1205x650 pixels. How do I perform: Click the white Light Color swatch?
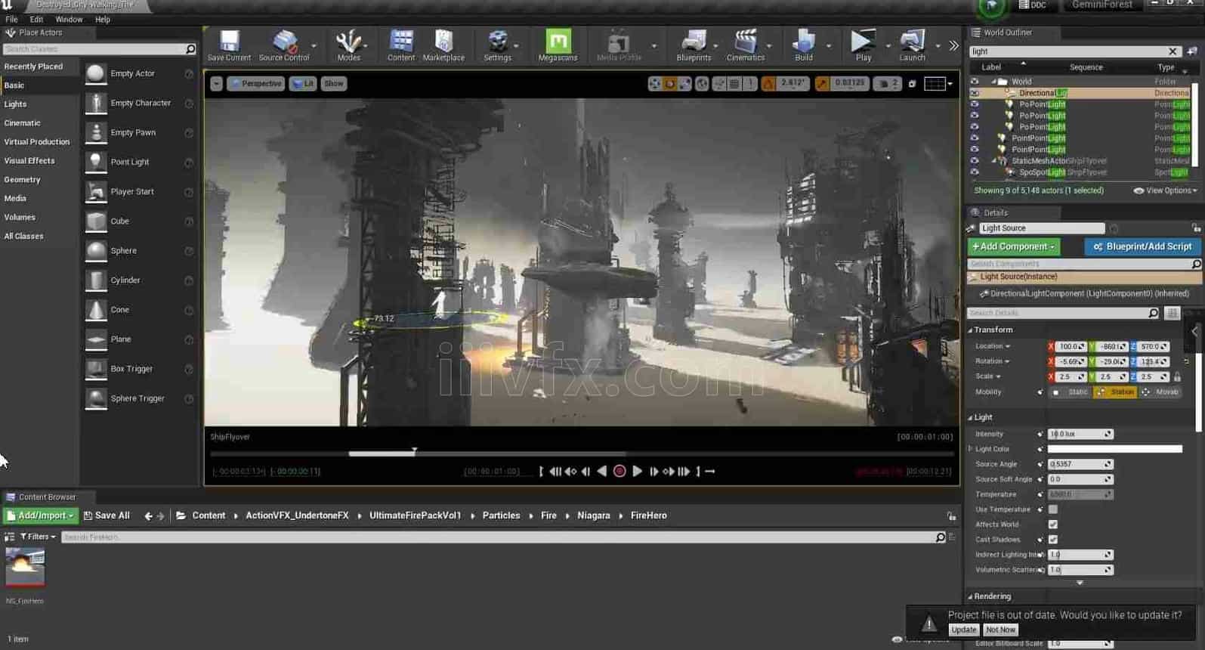(1114, 449)
